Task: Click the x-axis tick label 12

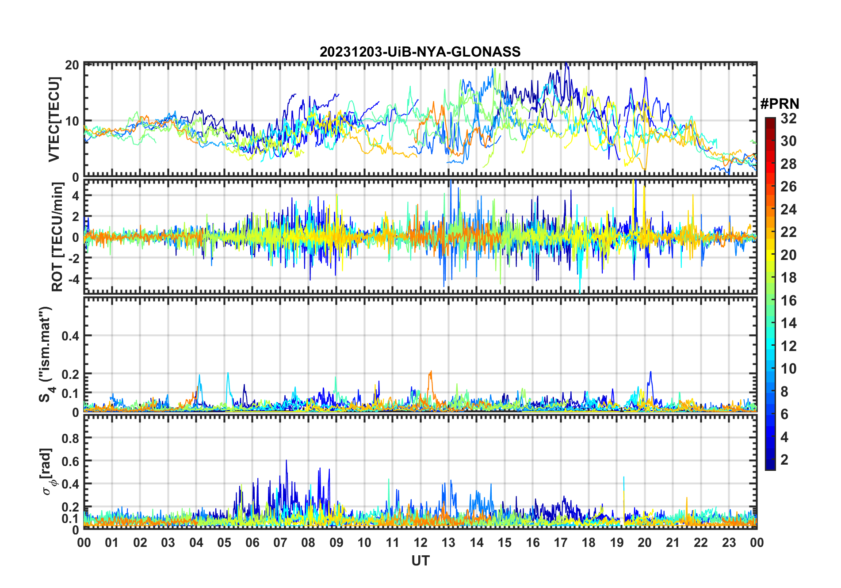Action: 420,542
